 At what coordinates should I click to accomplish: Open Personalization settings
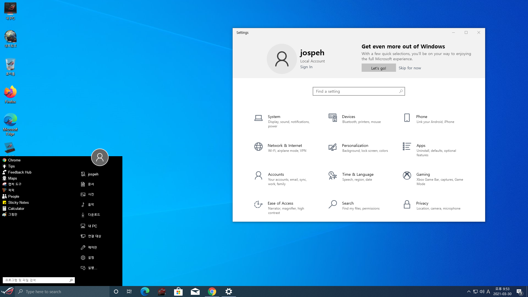coord(355,146)
